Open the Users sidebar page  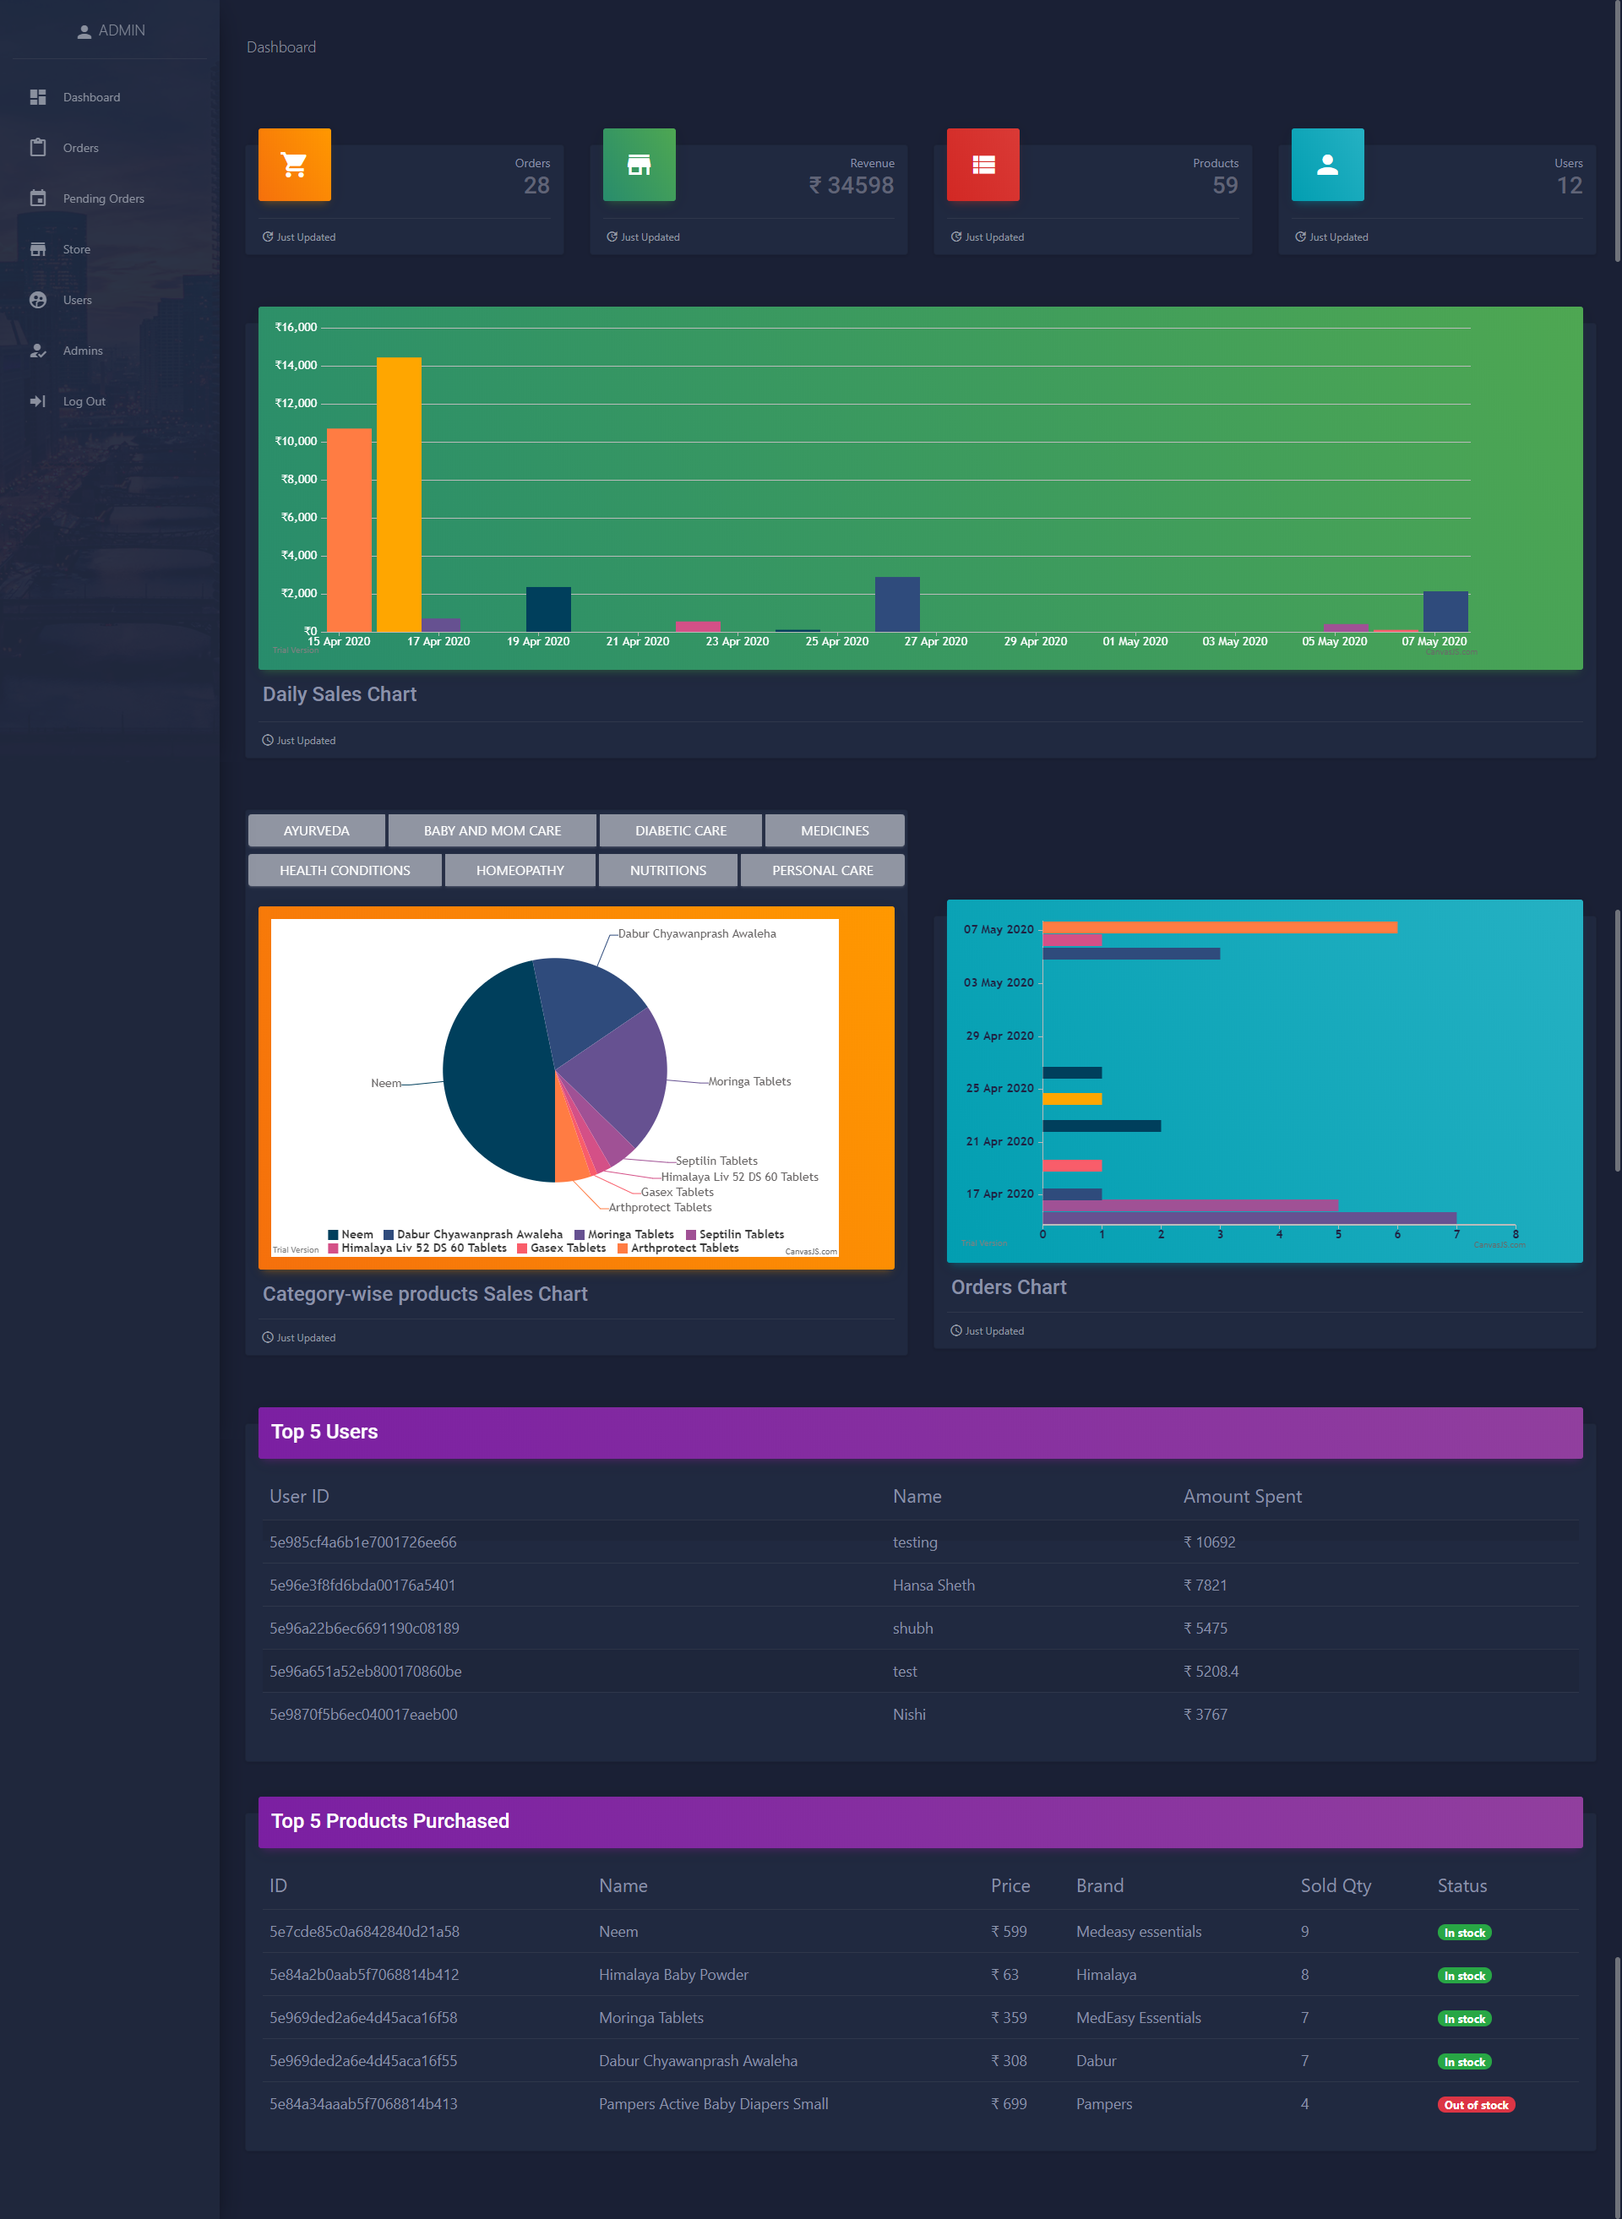click(110, 301)
